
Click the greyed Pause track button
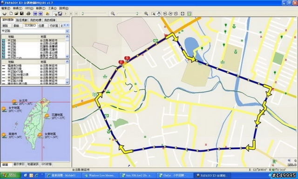76,14
